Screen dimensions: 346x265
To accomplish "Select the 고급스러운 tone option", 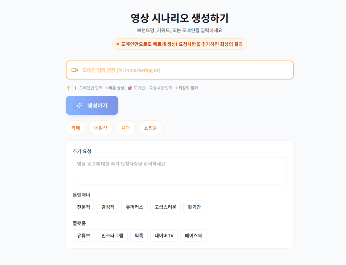I will click(x=166, y=207).
